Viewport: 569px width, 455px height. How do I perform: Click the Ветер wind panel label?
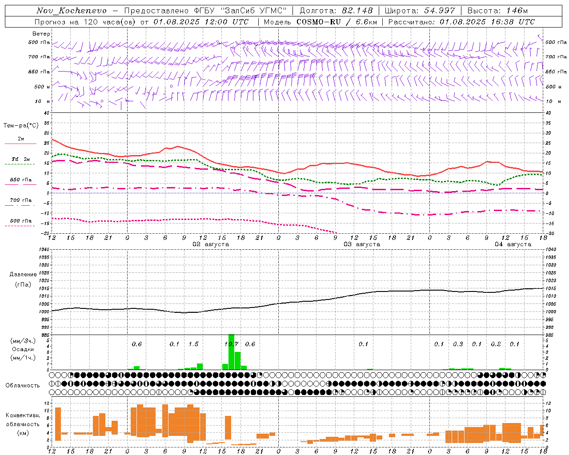41,34
